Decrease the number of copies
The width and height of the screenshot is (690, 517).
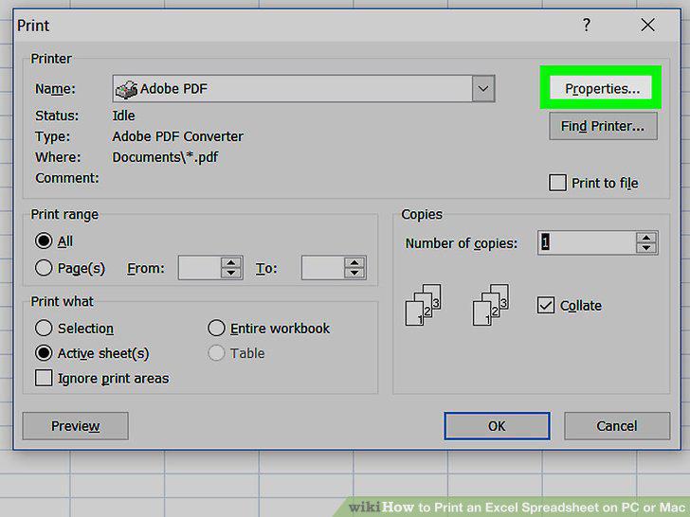pos(646,247)
